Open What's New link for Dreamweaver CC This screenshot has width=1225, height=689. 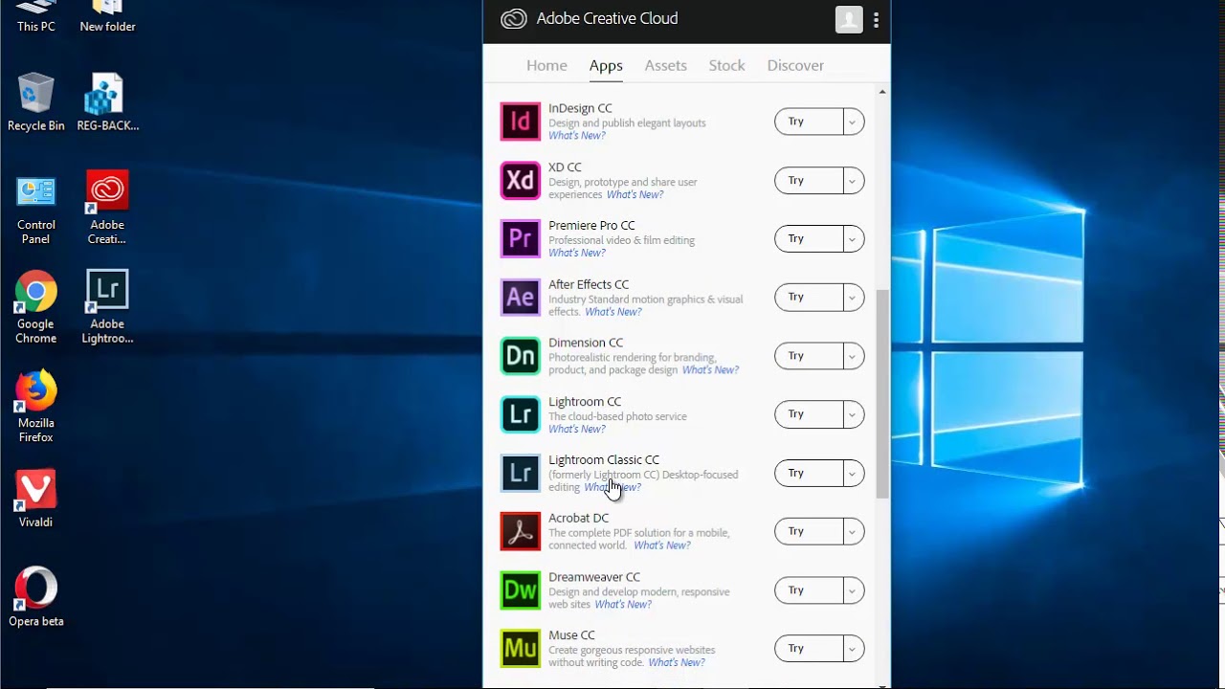[x=623, y=605]
